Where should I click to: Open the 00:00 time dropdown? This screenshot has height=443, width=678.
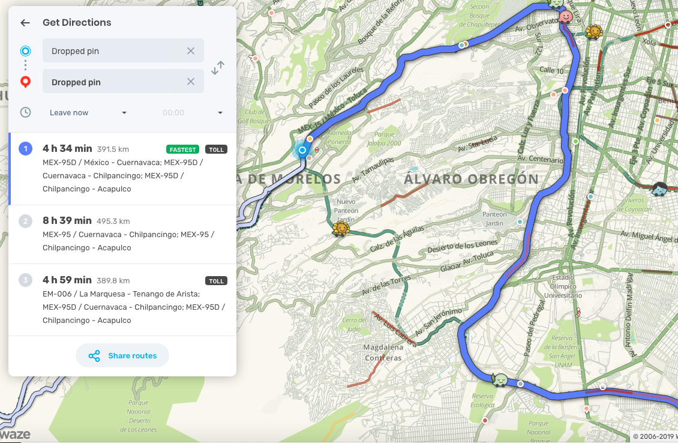192,113
